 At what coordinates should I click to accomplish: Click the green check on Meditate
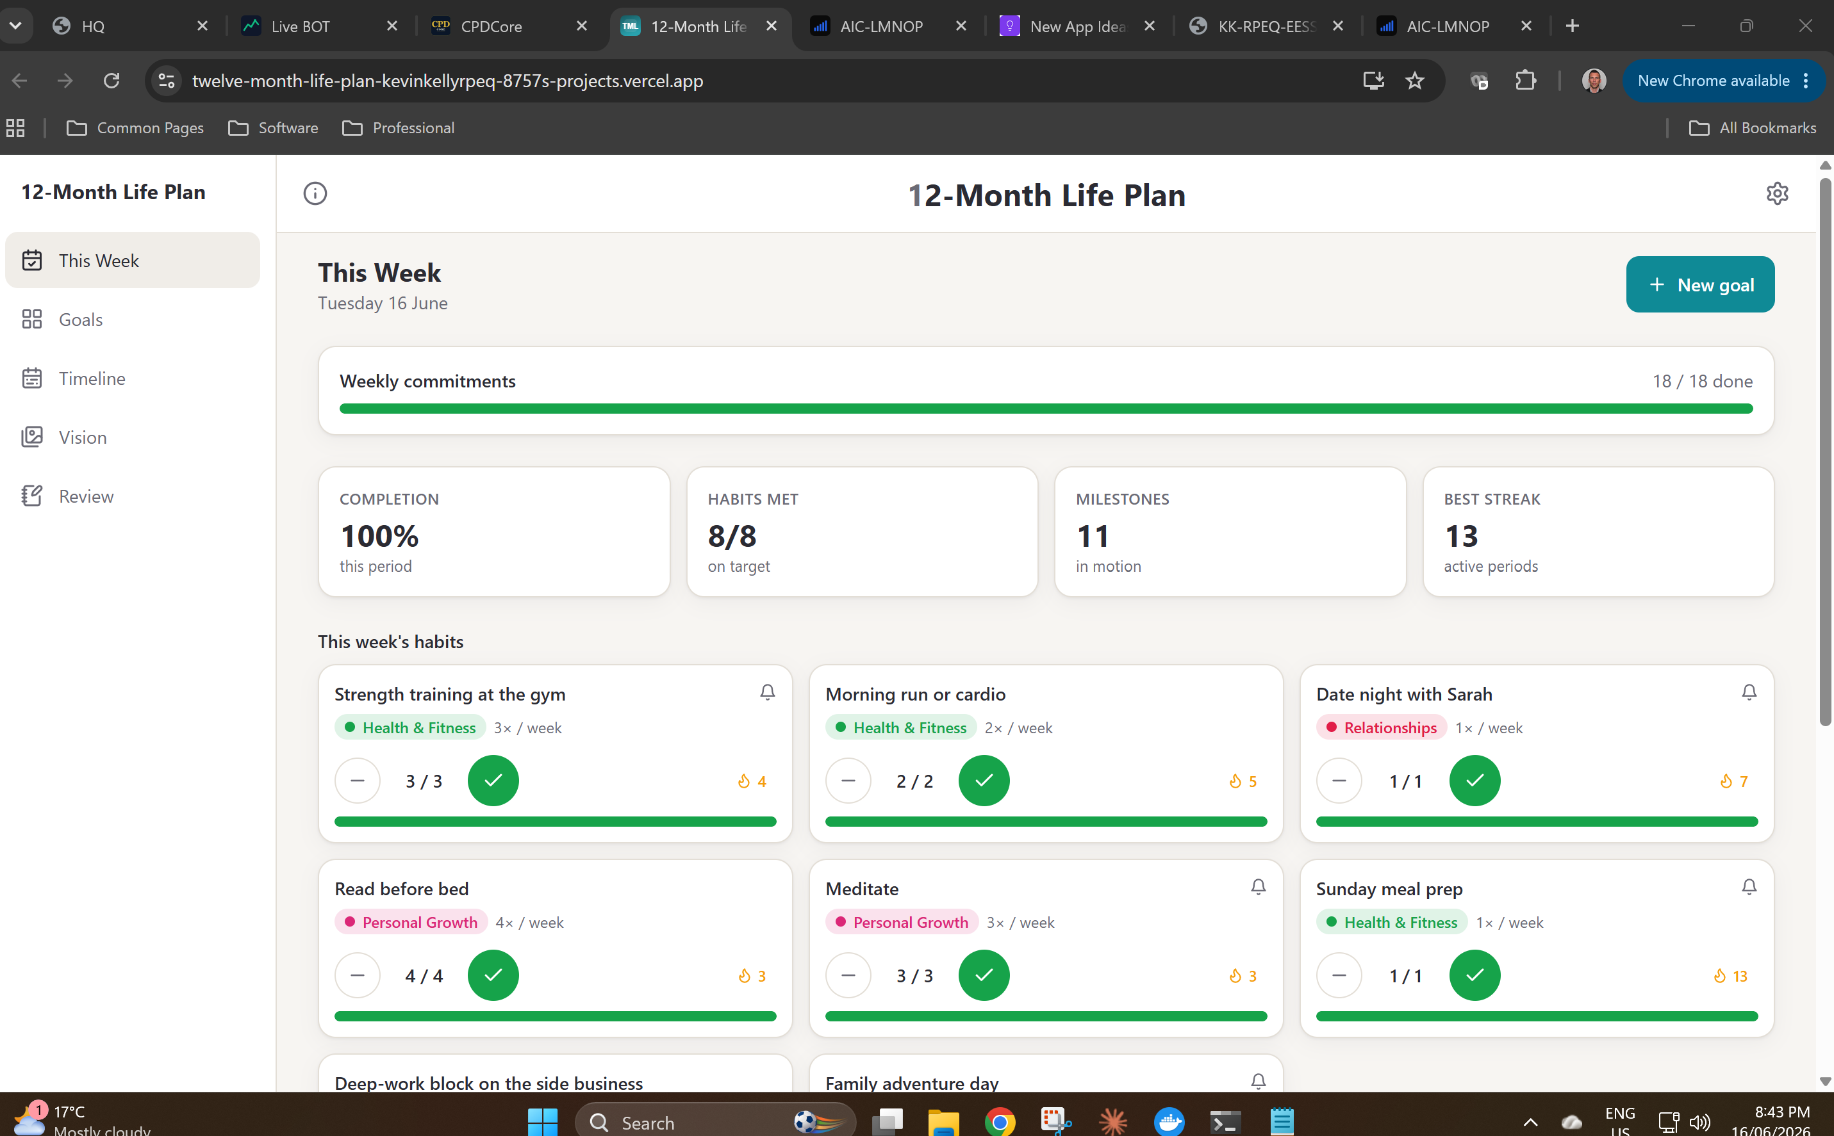click(x=984, y=975)
